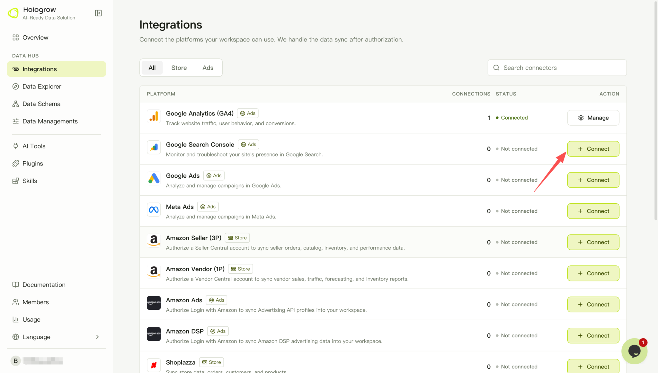Screen dimensions: 658x373
Task: Click Not connected status for Meta Ads
Action: 517,211
